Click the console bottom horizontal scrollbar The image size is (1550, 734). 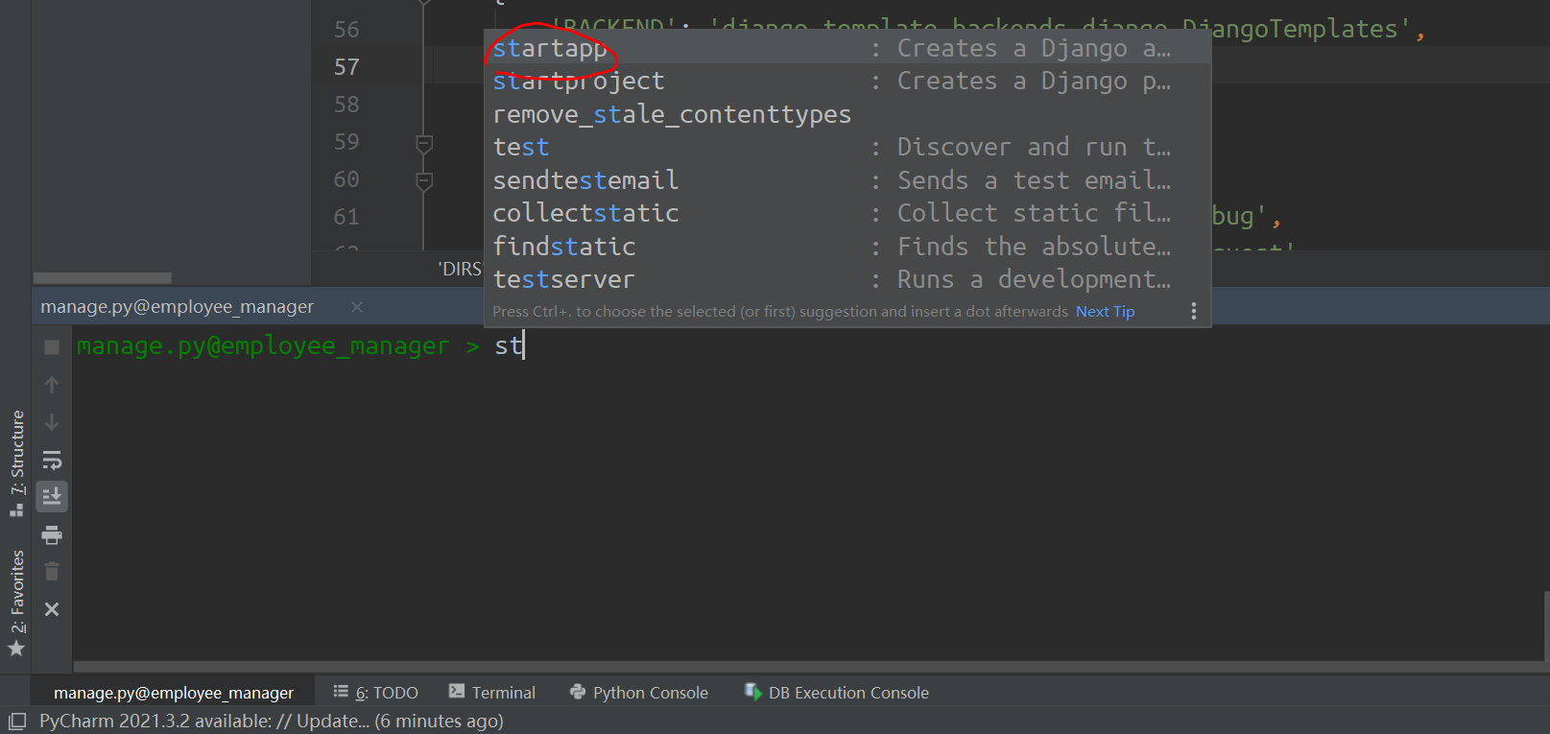[x=809, y=667]
